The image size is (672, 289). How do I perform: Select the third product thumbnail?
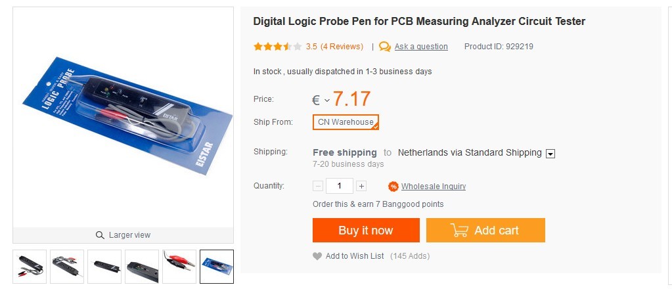tap(104, 267)
